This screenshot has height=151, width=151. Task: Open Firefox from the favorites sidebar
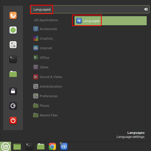pyautogui.click(x=13, y=15)
